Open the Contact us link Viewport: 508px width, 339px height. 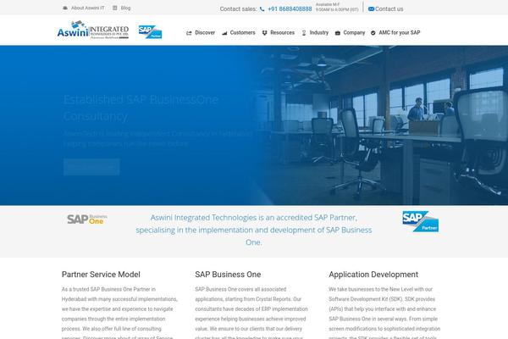point(389,9)
